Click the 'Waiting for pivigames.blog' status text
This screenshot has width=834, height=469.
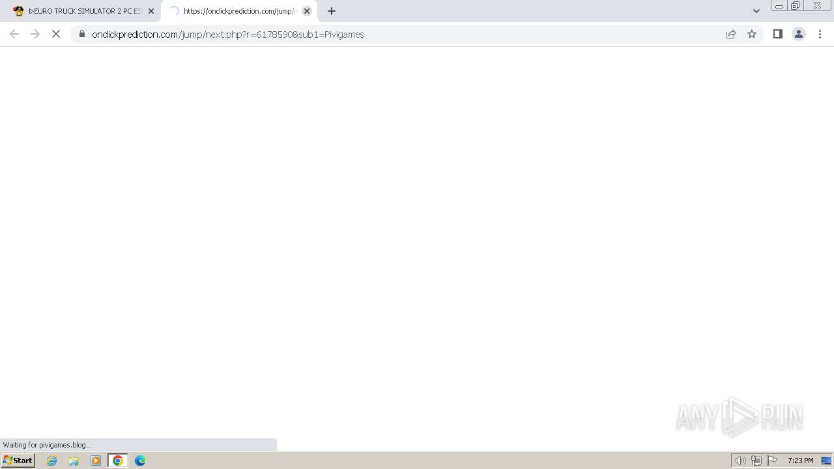point(47,445)
